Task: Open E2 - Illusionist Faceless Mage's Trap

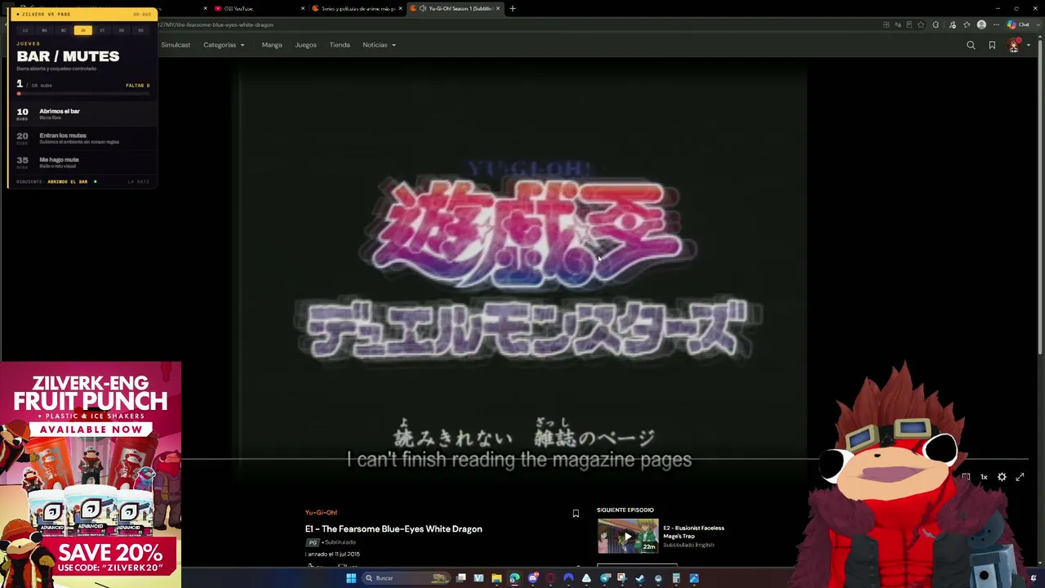Action: [693, 532]
